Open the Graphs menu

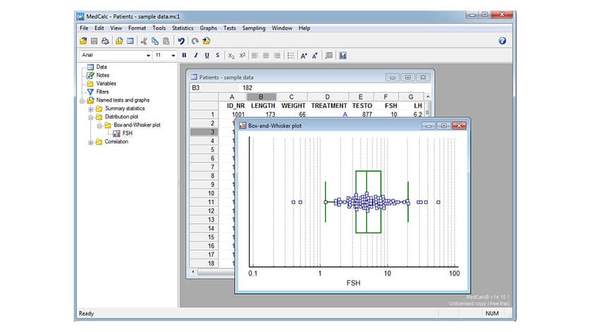[208, 28]
